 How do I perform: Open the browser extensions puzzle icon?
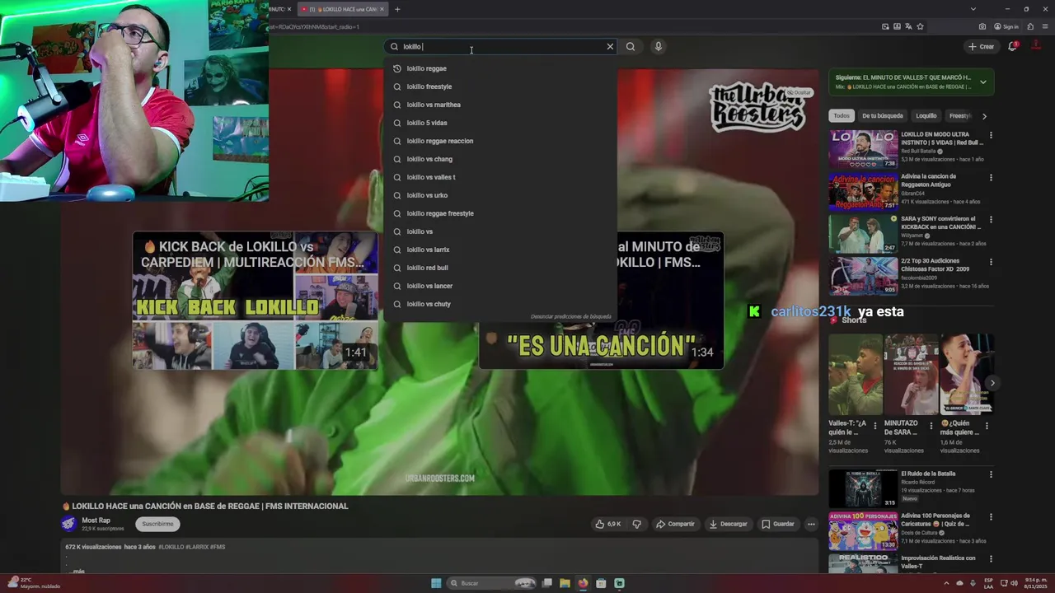1030,26
